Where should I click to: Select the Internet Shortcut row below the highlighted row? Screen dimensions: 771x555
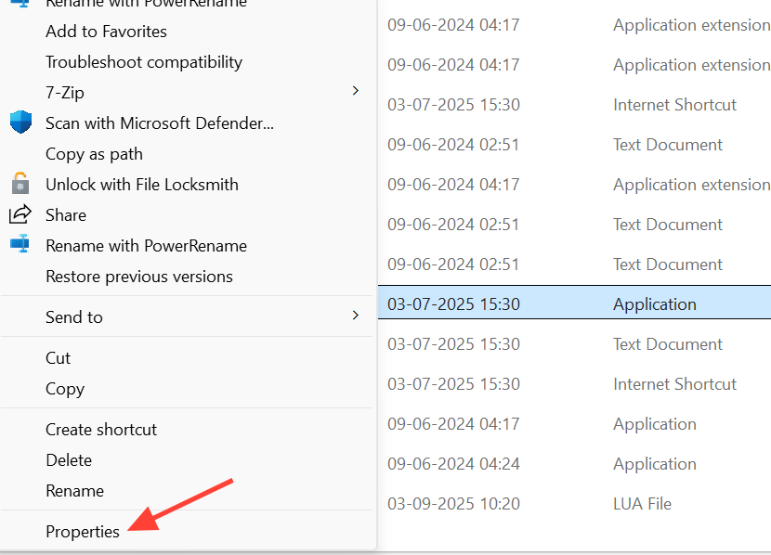pyautogui.click(x=574, y=383)
